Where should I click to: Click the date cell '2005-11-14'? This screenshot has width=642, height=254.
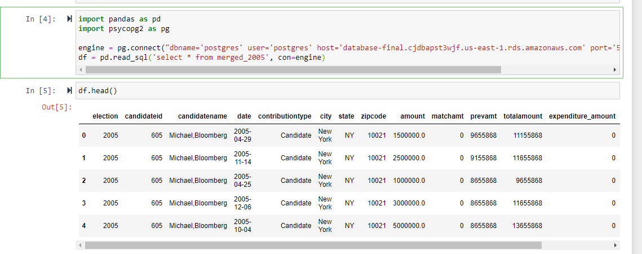[243, 157]
